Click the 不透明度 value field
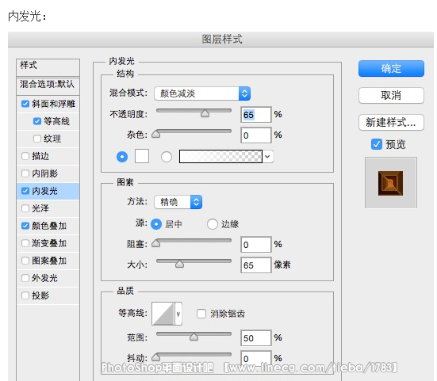The image size is (437, 381). [x=255, y=115]
